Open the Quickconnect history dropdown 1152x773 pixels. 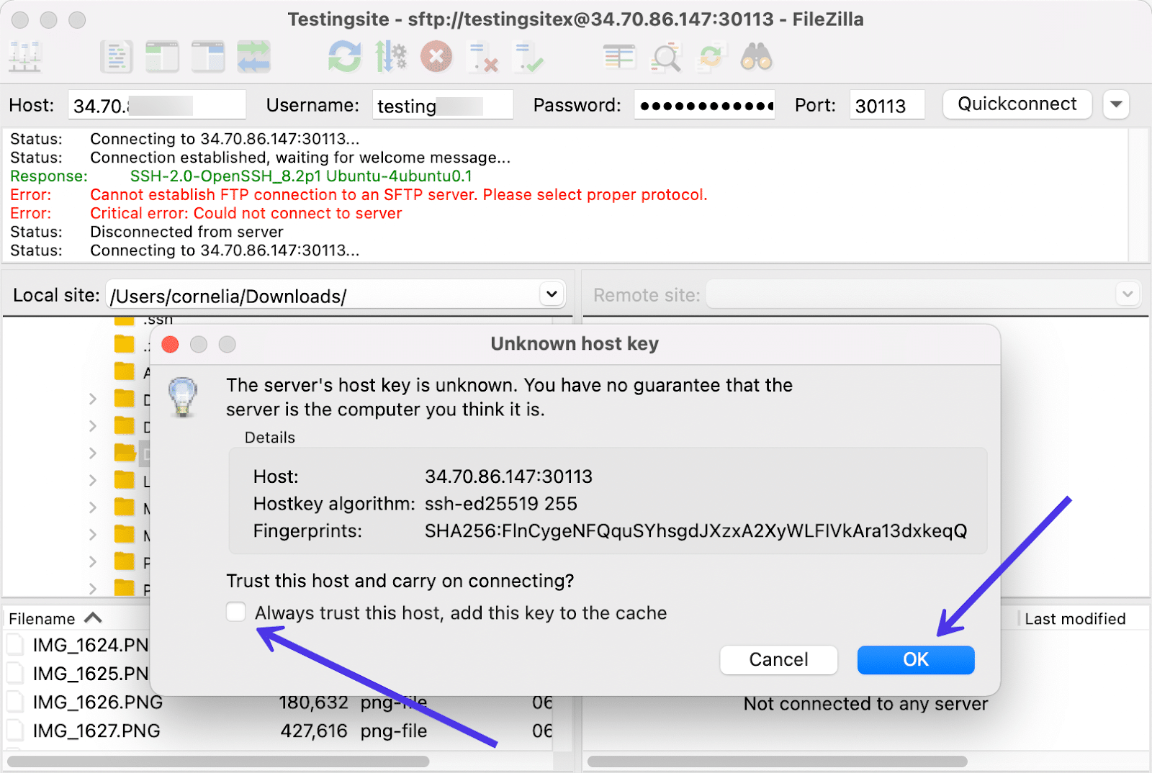click(1115, 104)
